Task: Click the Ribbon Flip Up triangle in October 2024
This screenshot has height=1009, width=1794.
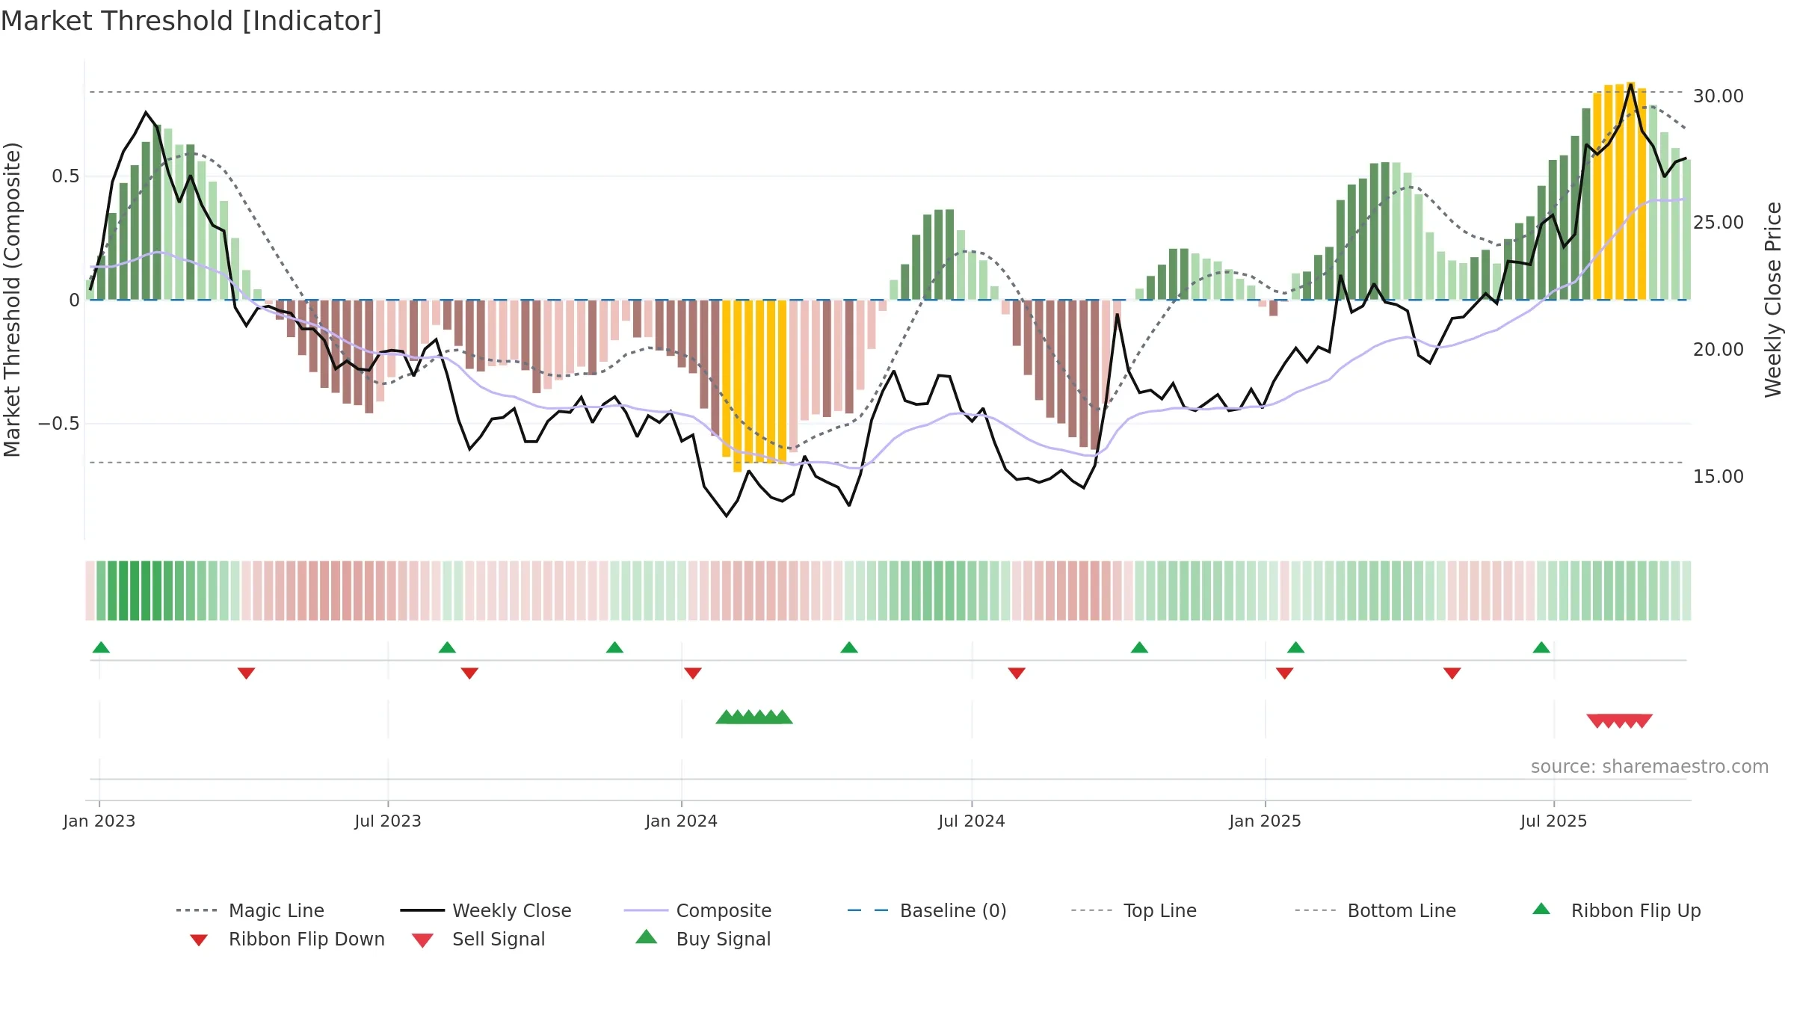Action: click(1139, 647)
